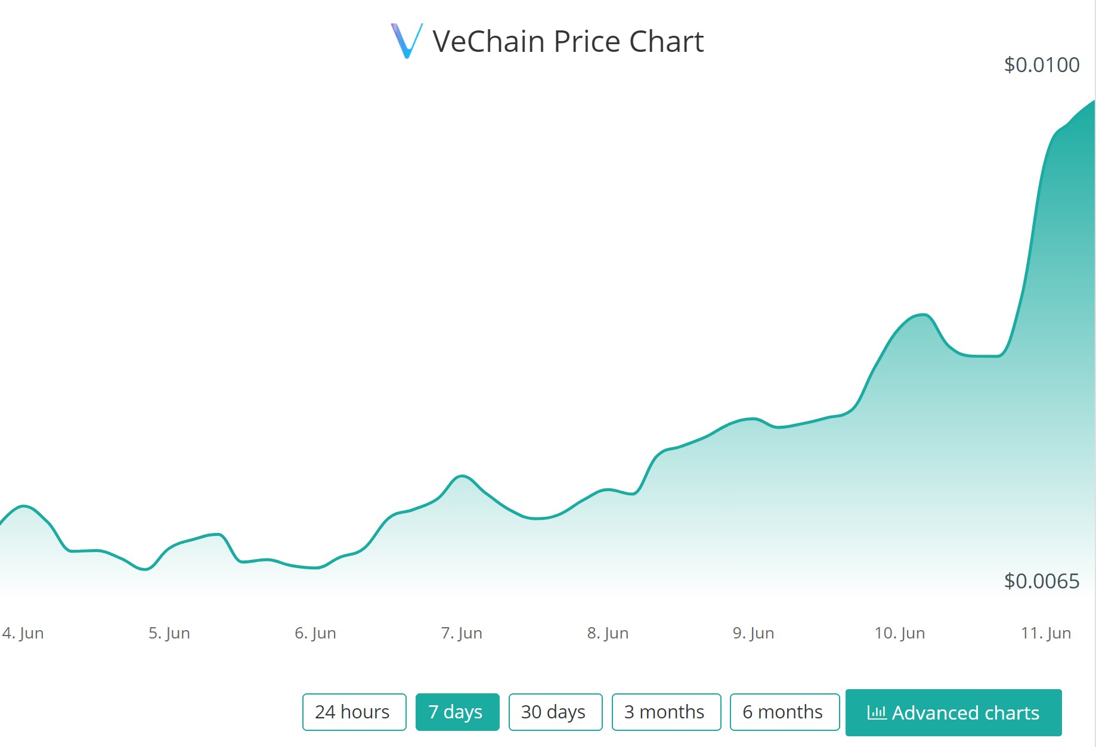Open the 6 months price view
Screen dimensions: 1096x747
click(x=784, y=712)
